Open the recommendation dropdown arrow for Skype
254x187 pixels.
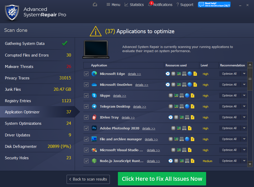[x=244, y=95]
